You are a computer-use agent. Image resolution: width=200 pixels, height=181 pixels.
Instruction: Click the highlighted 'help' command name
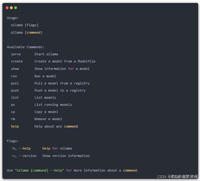click(15, 127)
